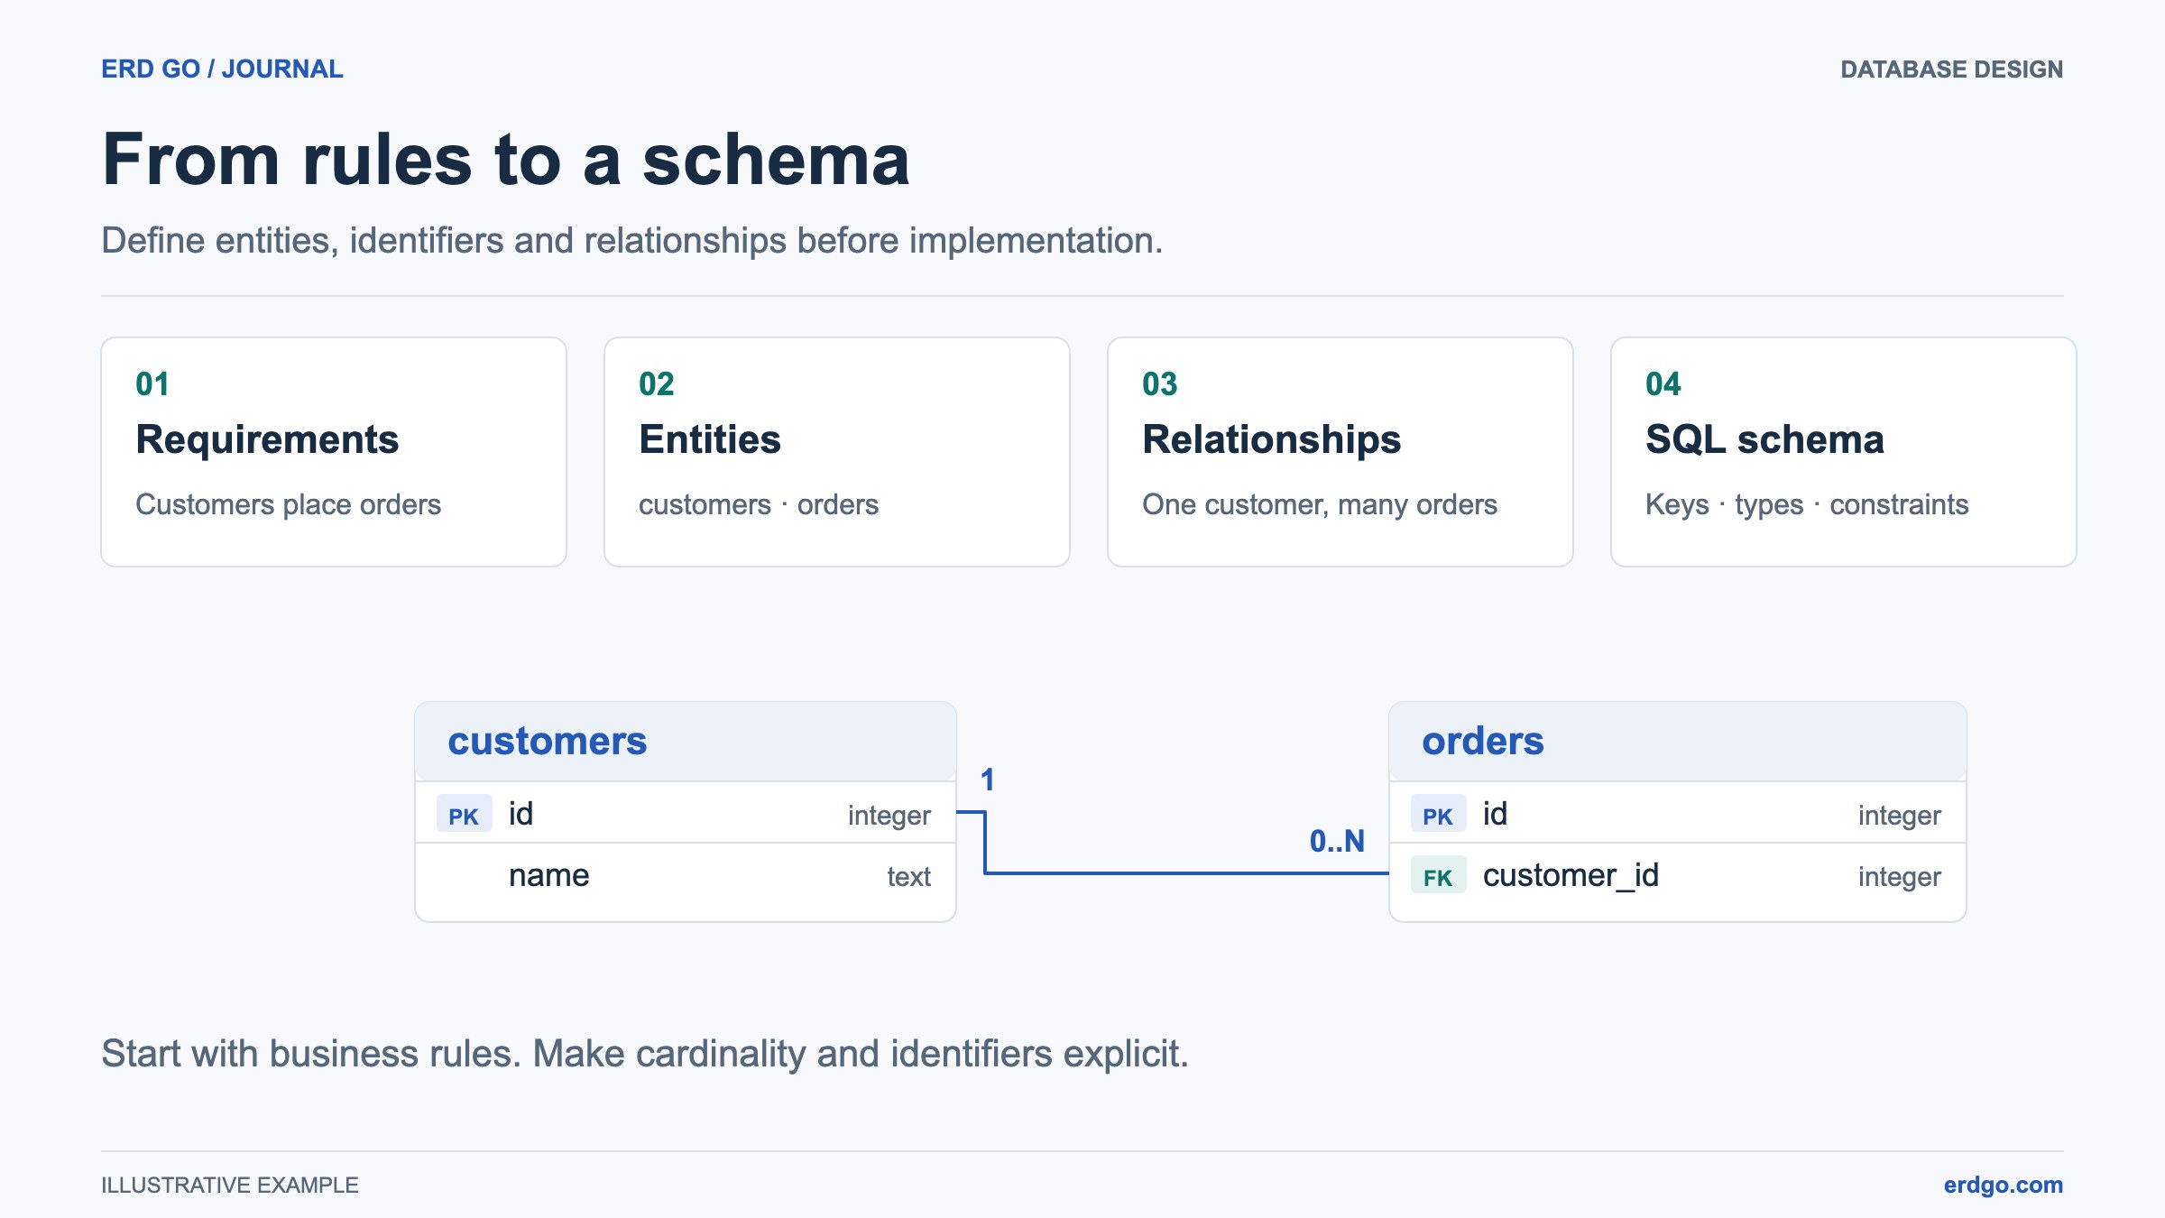Open the 02 Entities step card
This screenshot has height=1218, width=2165.
(837, 452)
